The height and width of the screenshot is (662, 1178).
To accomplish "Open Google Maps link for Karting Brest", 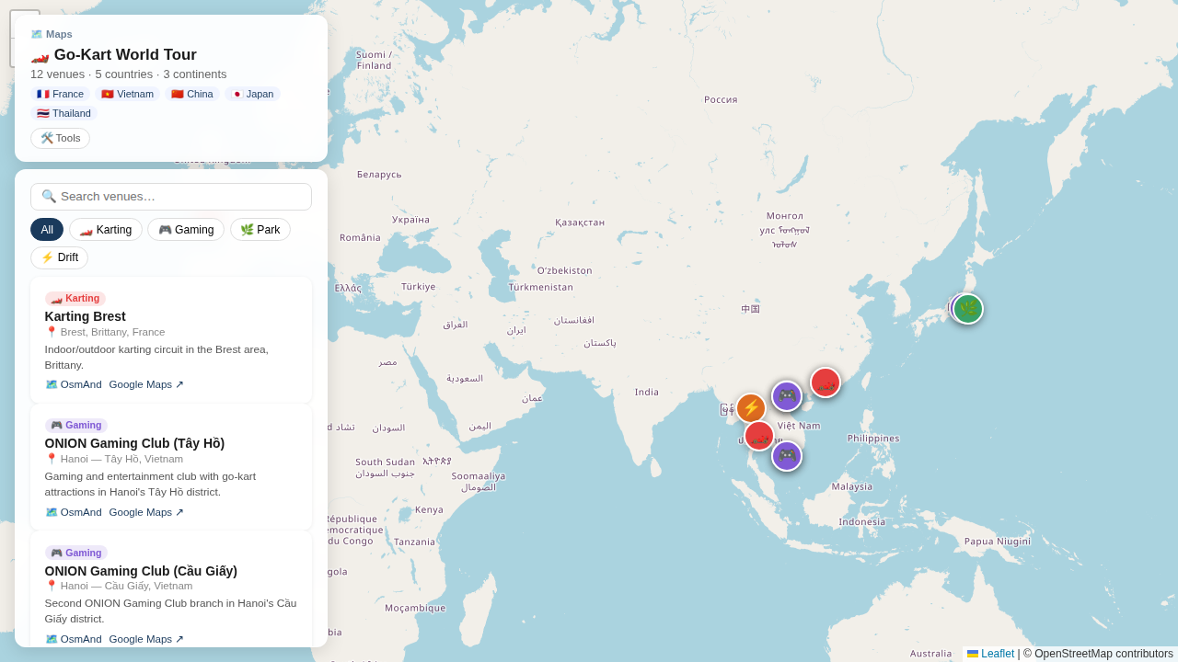I will pyautogui.click(x=146, y=384).
